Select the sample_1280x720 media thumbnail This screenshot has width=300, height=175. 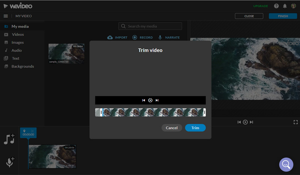tap(66, 53)
